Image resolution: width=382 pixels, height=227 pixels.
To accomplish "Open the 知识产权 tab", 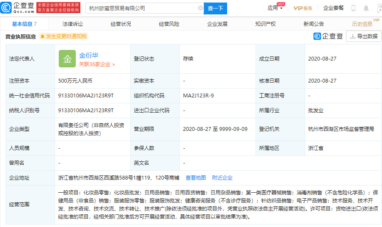I will [266, 24].
